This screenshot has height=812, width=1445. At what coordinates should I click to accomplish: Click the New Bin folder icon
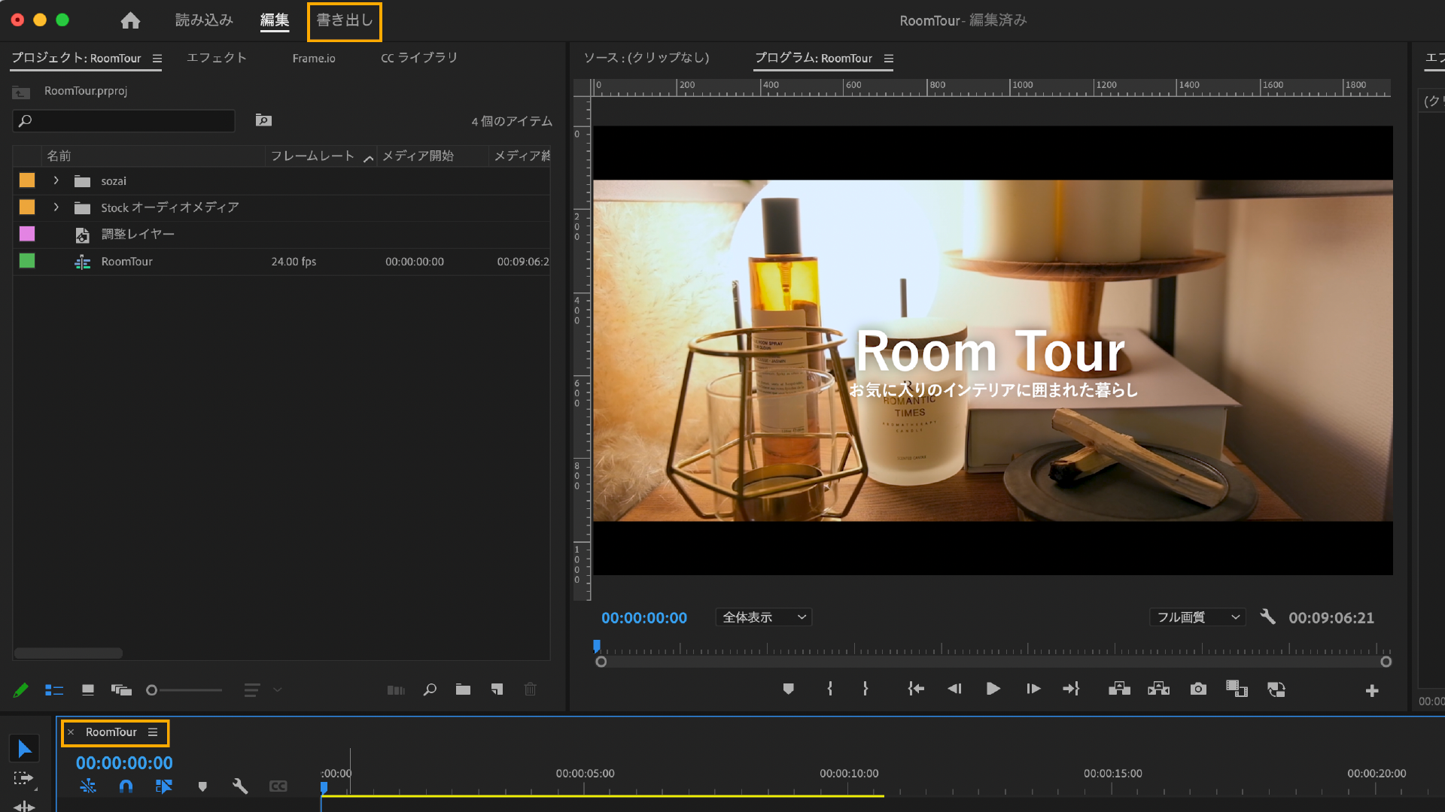point(463,689)
